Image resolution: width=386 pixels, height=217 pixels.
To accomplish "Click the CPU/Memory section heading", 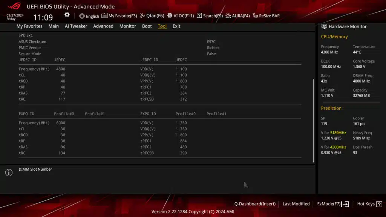I will [x=334, y=37].
